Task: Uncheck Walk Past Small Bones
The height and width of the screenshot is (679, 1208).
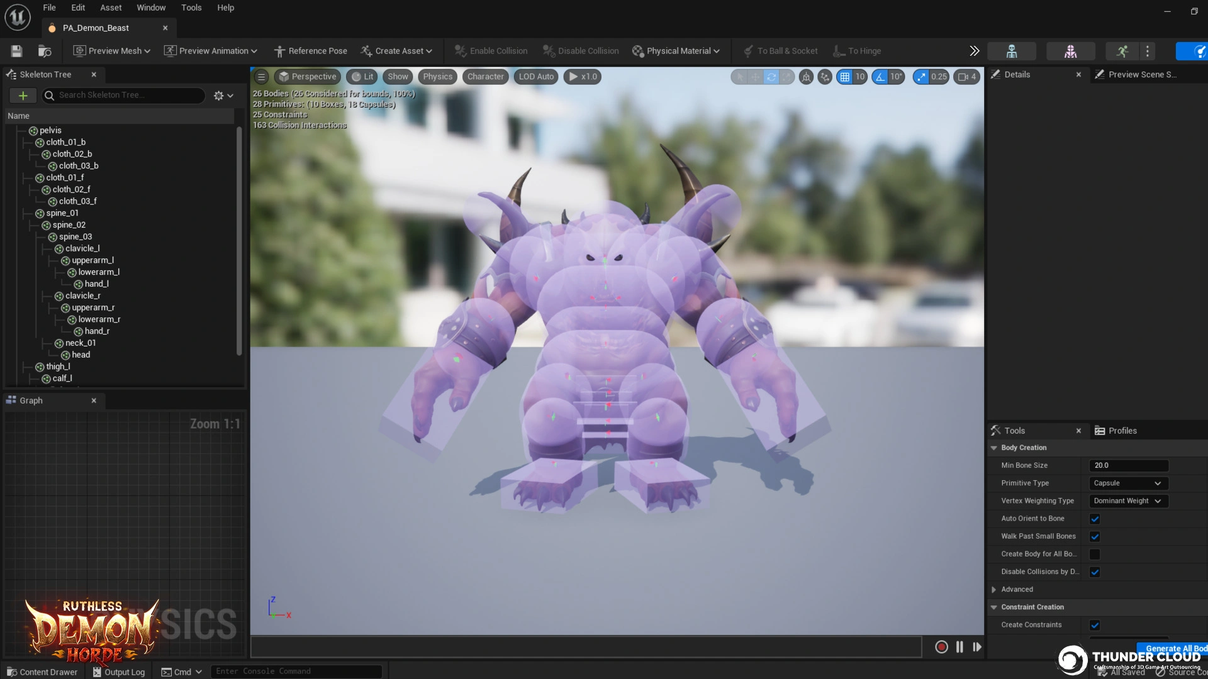Action: pyautogui.click(x=1095, y=536)
